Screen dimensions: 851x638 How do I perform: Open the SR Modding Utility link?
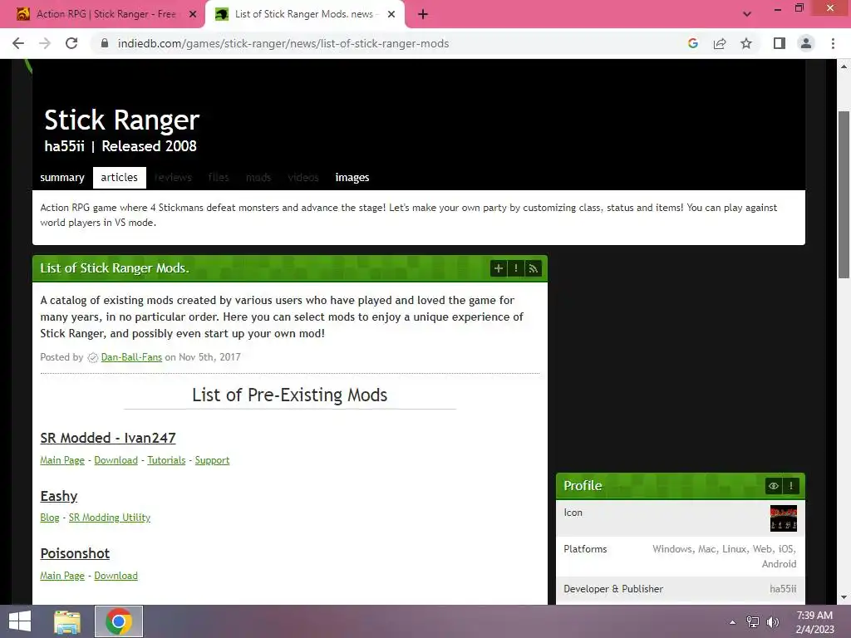[110, 518]
